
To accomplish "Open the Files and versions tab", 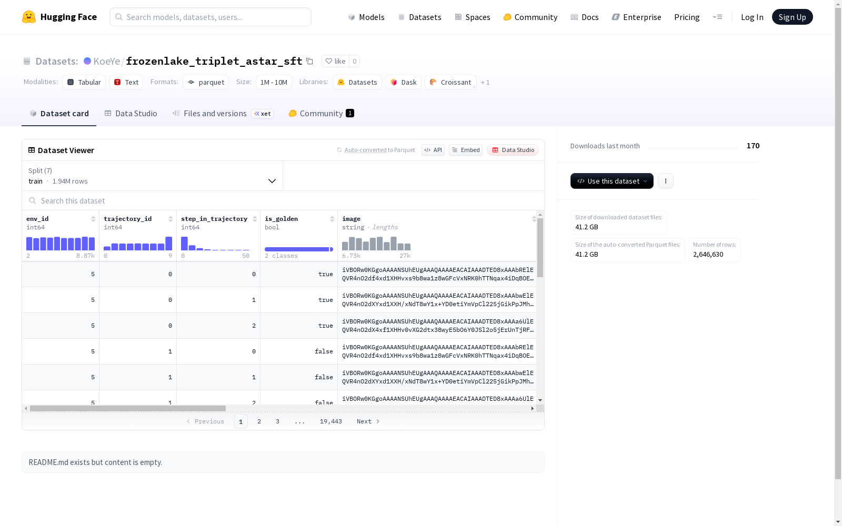I will coord(223,114).
